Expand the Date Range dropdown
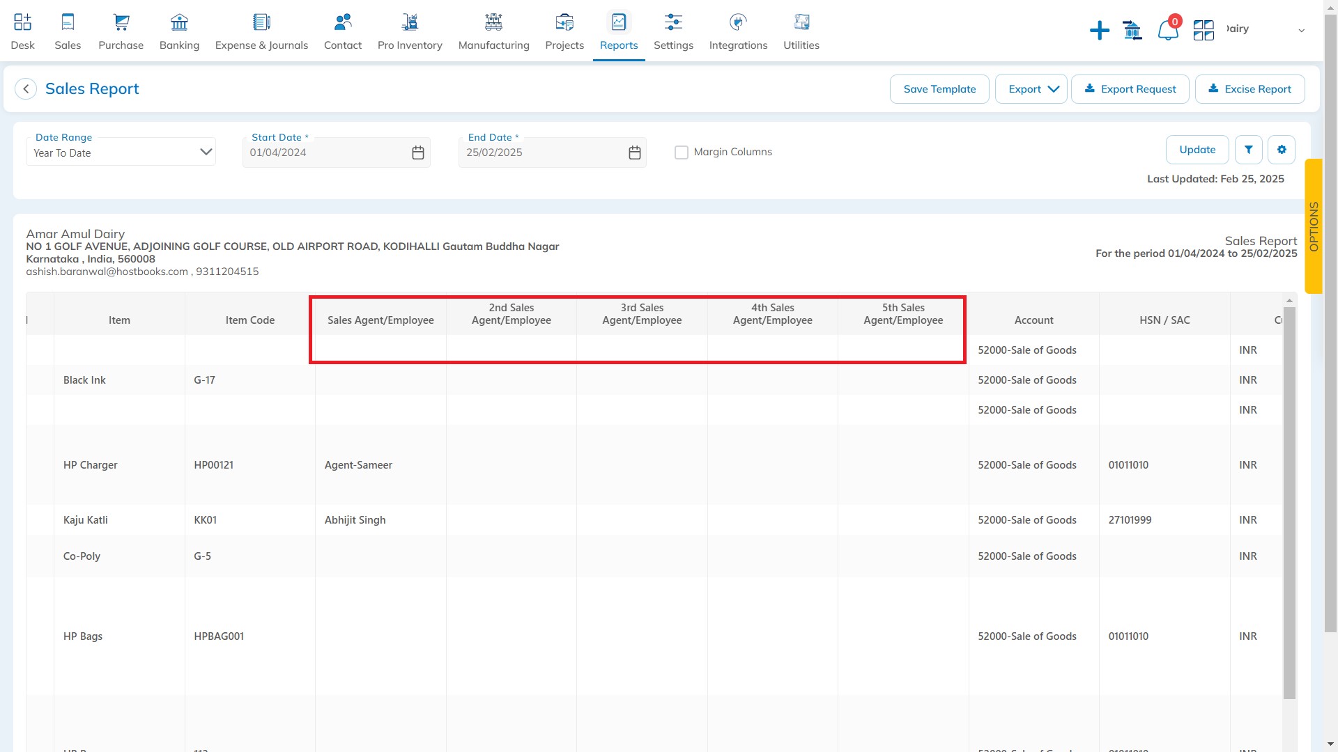Image resolution: width=1338 pixels, height=752 pixels. point(121,152)
